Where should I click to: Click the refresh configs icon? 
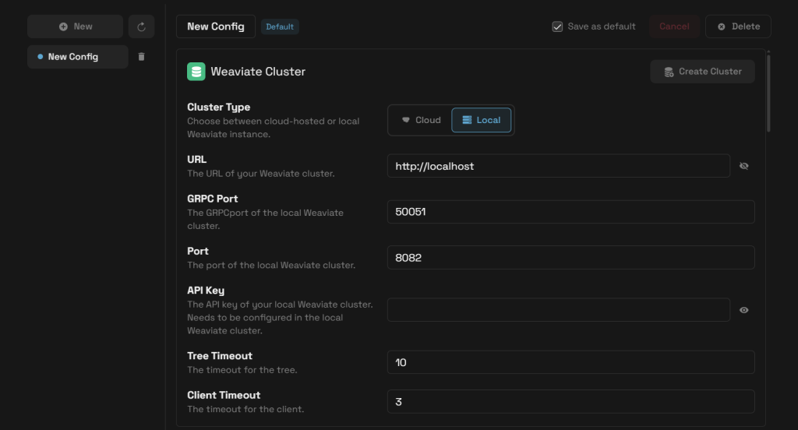[x=141, y=26]
